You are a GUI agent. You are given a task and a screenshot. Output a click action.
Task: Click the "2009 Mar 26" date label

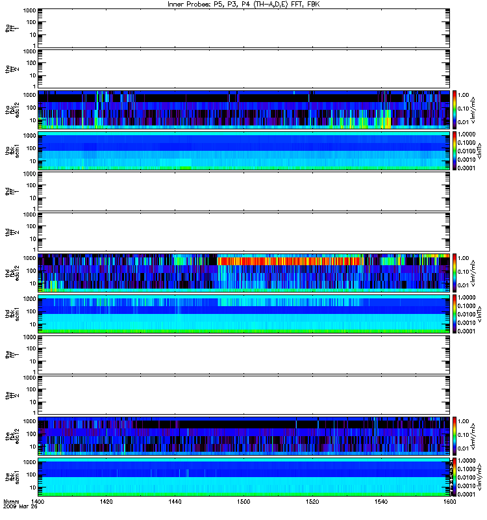click(x=20, y=506)
